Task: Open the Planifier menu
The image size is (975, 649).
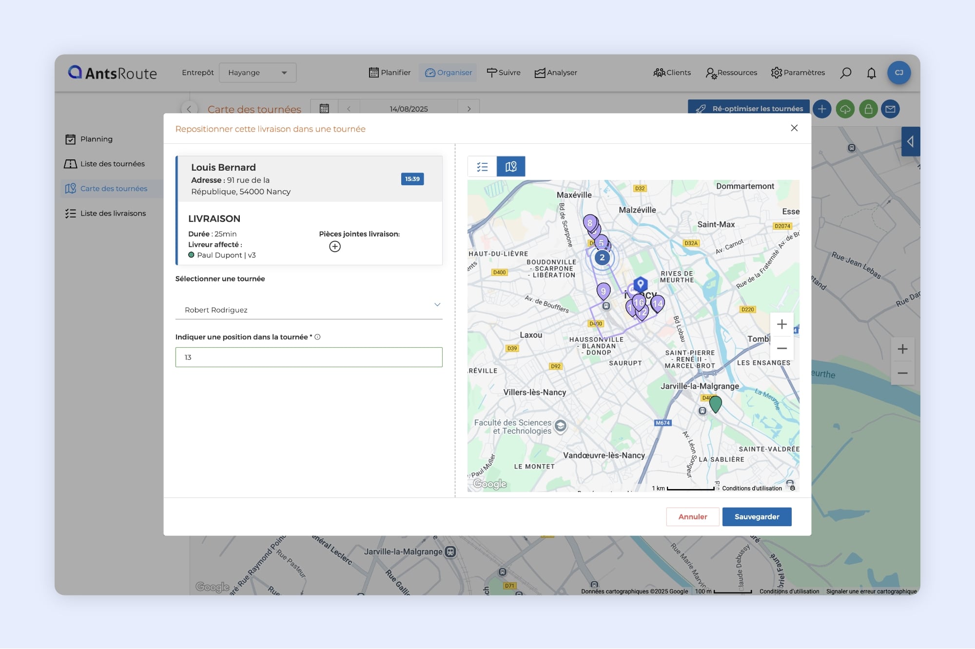Action: [390, 73]
